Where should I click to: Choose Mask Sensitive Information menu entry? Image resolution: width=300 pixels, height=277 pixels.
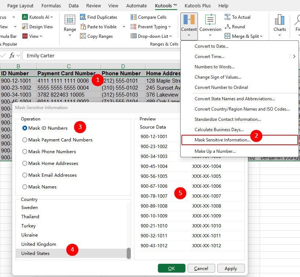pos(239,140)
